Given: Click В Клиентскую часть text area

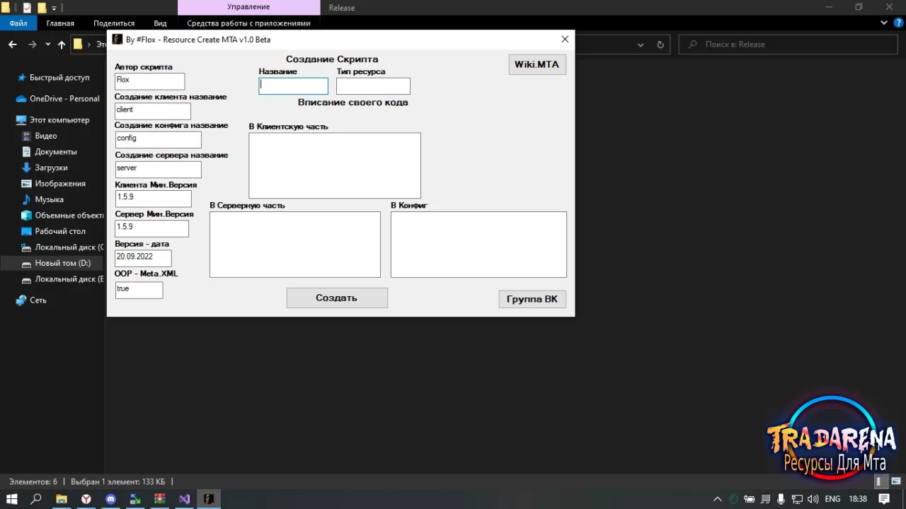Looking at the screenshot, I should [334, 165].
